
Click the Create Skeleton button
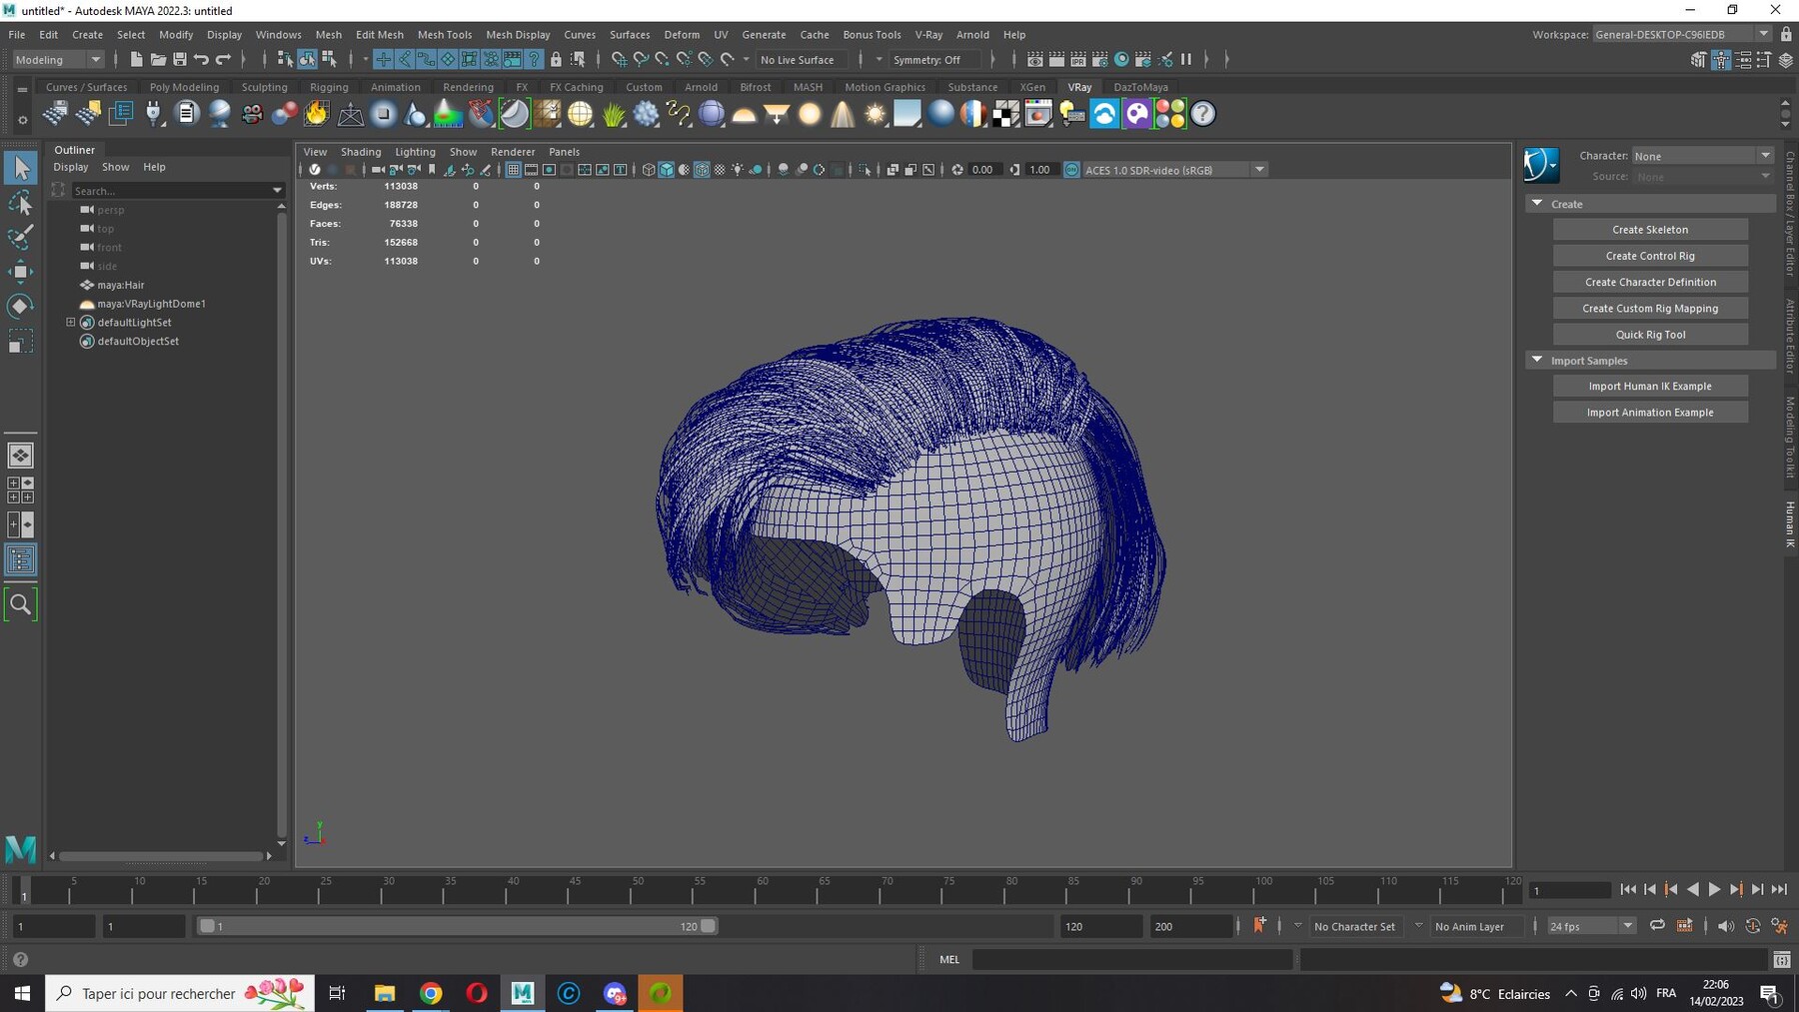(x=1649, y=230)
